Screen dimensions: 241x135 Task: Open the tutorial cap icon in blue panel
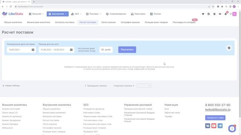tap(229, 48)
